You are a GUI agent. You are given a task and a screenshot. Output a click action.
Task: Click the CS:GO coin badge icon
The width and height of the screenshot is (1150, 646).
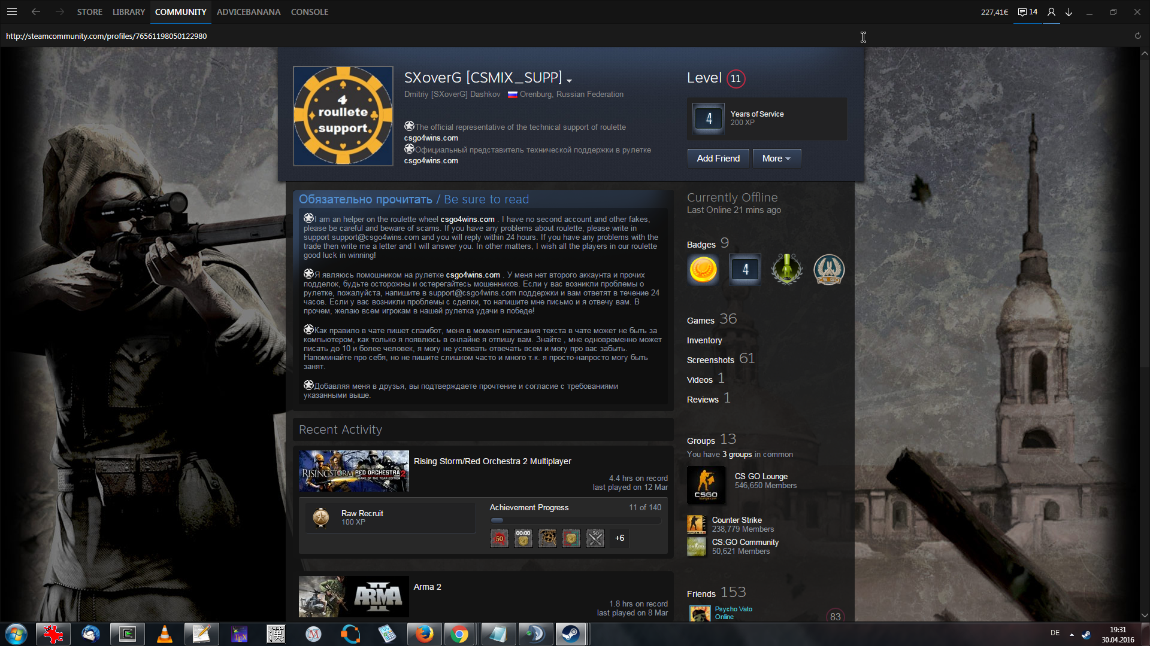pyautogui.click(x=828, y=269)
